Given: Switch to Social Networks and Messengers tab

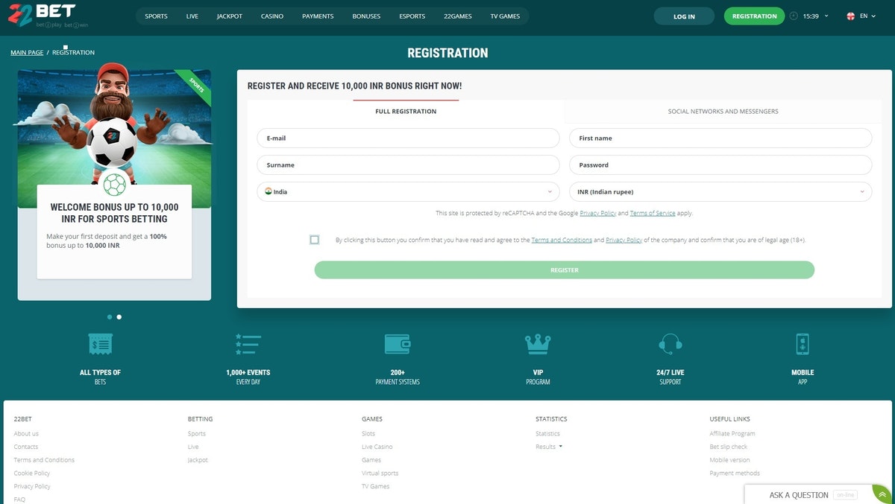Looking at the screenshot, I should (x=723, y=112).
